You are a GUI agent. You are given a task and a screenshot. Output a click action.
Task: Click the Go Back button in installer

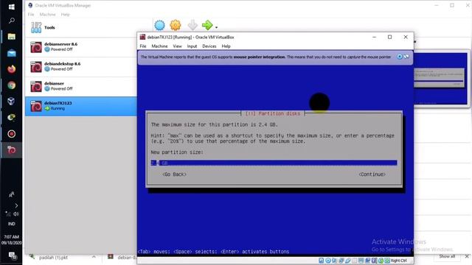(174, 174)
